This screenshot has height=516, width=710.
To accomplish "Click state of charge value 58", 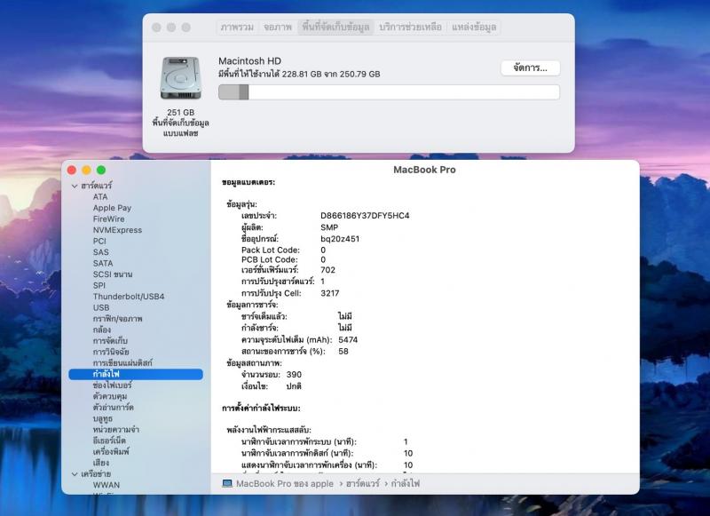I will [343, 351].
